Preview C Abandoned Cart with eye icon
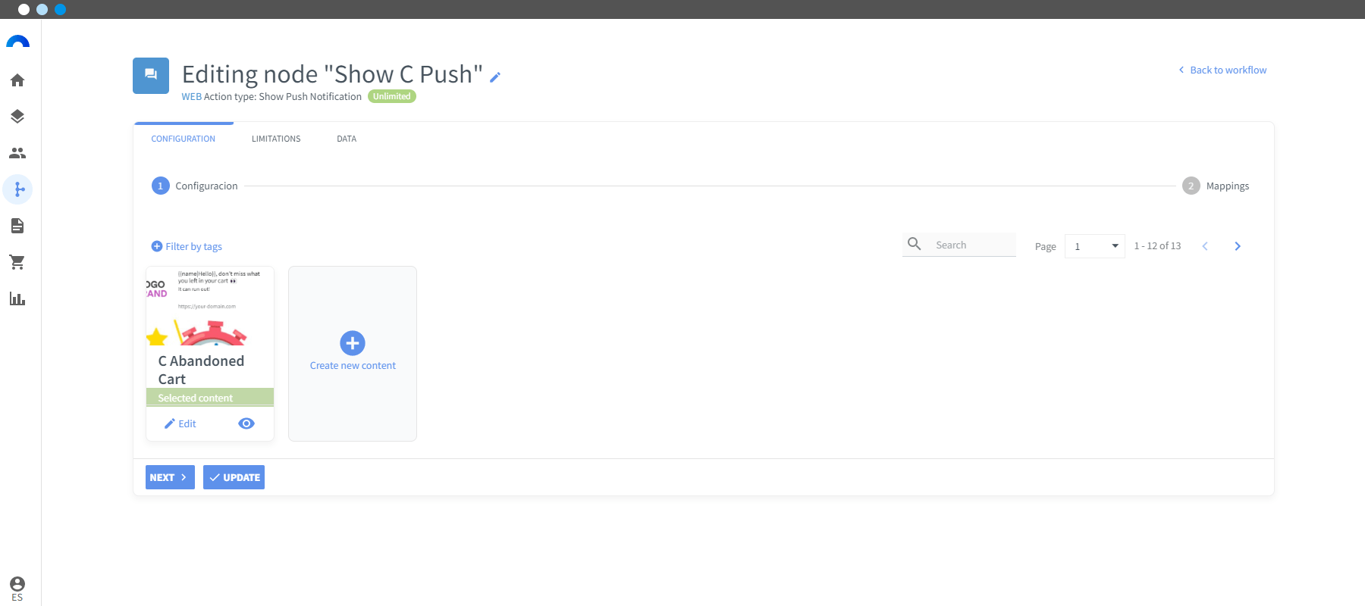The image size is (1365, 606). 246,423
